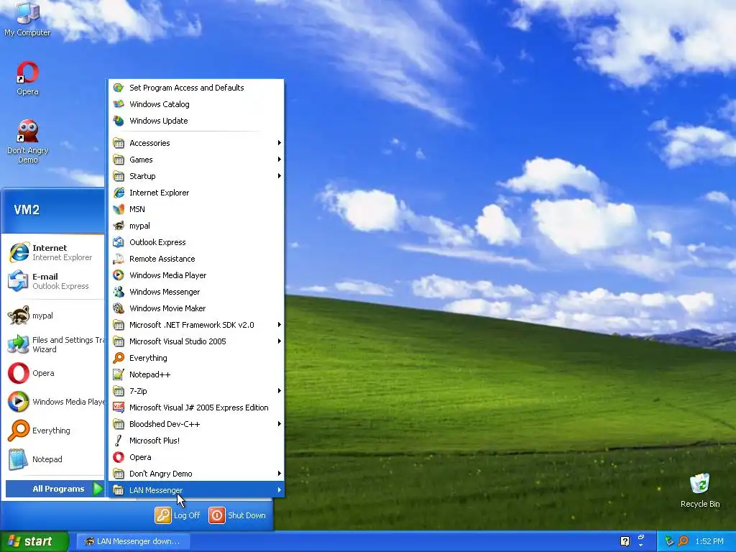The image size is (736, 552).
Task: Click the Everything tray icon near the clock
Action: 683,541
